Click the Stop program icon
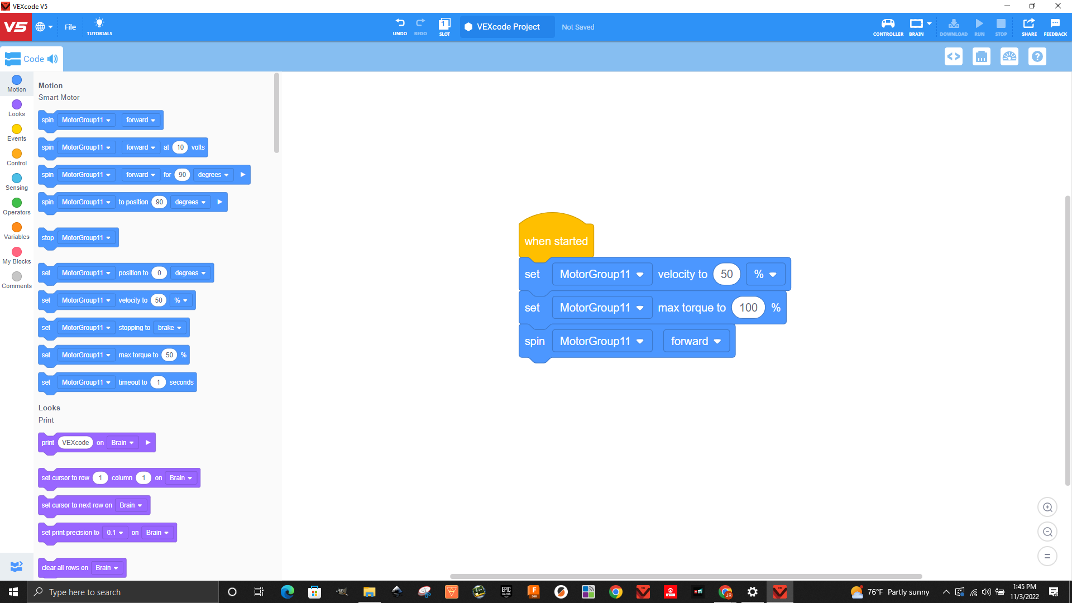This screenshot has width=1072, height=603. tap(1001, 26)
